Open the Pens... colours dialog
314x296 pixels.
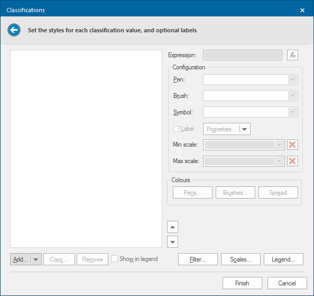click(192, 193)
